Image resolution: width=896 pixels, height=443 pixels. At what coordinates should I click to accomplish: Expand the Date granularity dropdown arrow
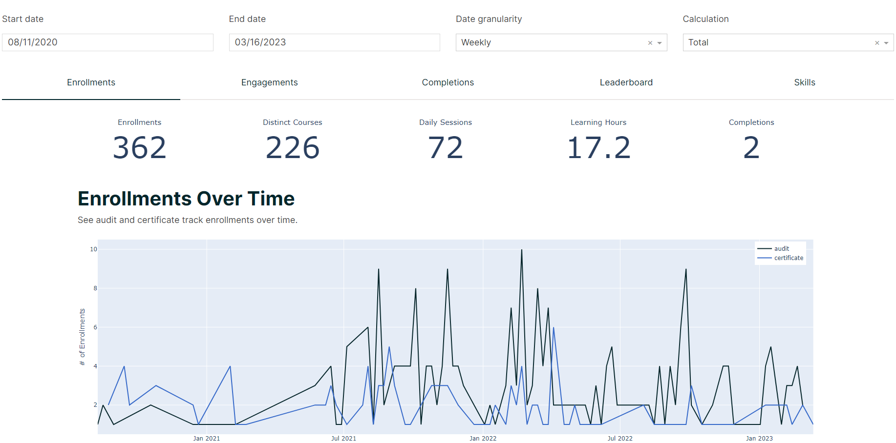(x=660, y=43)
